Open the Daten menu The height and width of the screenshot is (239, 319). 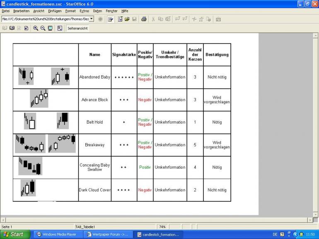pos(97,11)
